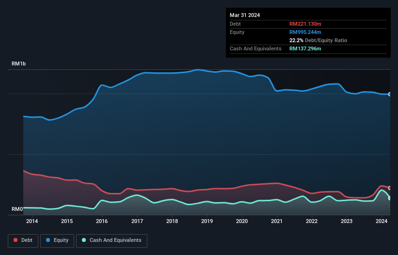This screenshot has height=255, width=398.
Task: Click the RM0 y-axis label
Action: 17,209
